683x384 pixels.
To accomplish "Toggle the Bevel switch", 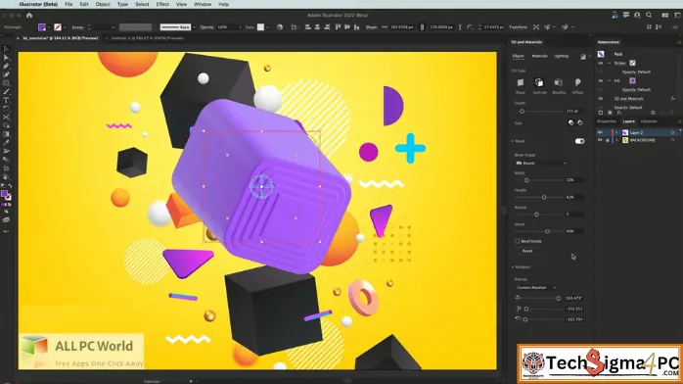I will tap(579, 141).
